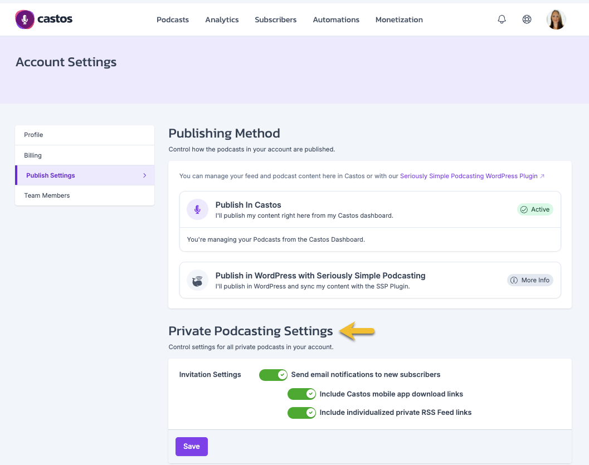Navigate to Monetization
The image size is (589, 465).
pos(399,19)
